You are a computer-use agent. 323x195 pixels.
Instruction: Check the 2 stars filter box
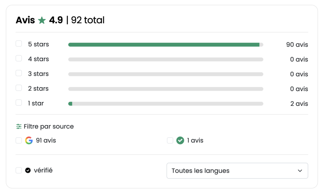point(19,88)
